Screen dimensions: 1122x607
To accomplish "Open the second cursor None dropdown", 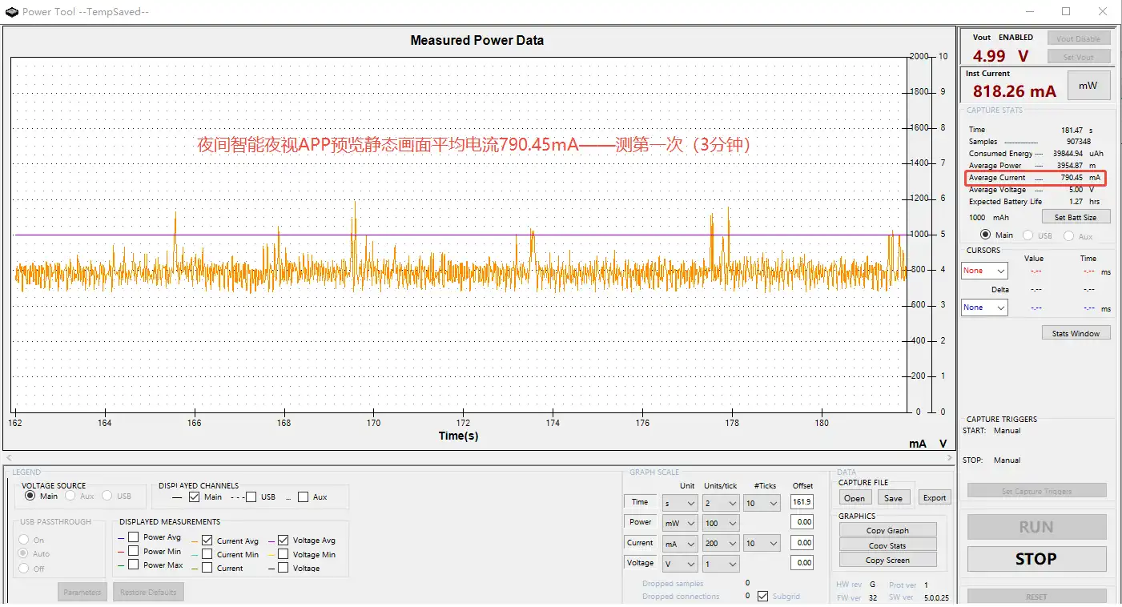I will pos(984,308).
